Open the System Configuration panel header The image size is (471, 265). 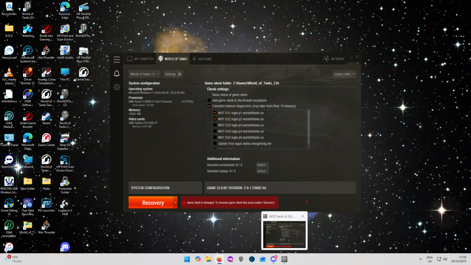pyautogui.click(x=165, y=188)
